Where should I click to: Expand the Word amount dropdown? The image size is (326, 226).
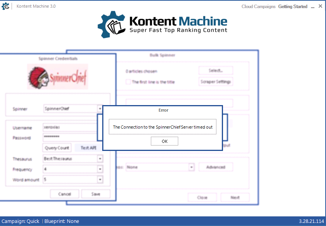pyautogui.click(x=100, y=179)
